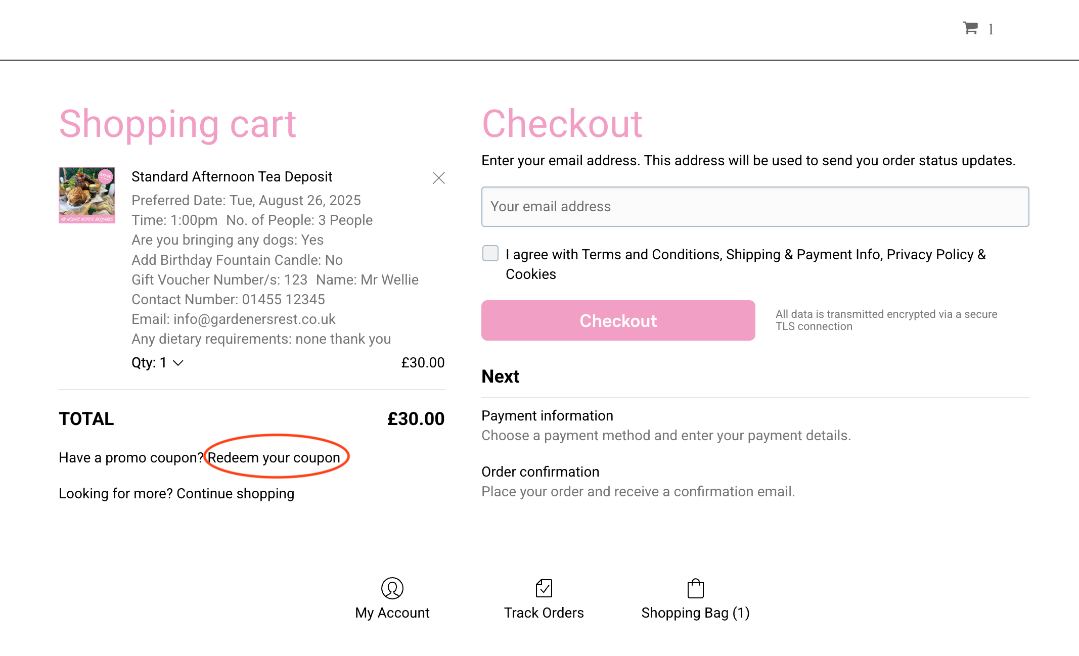Open the Standard Afternoon Tea Deposit title

[232, 177]
